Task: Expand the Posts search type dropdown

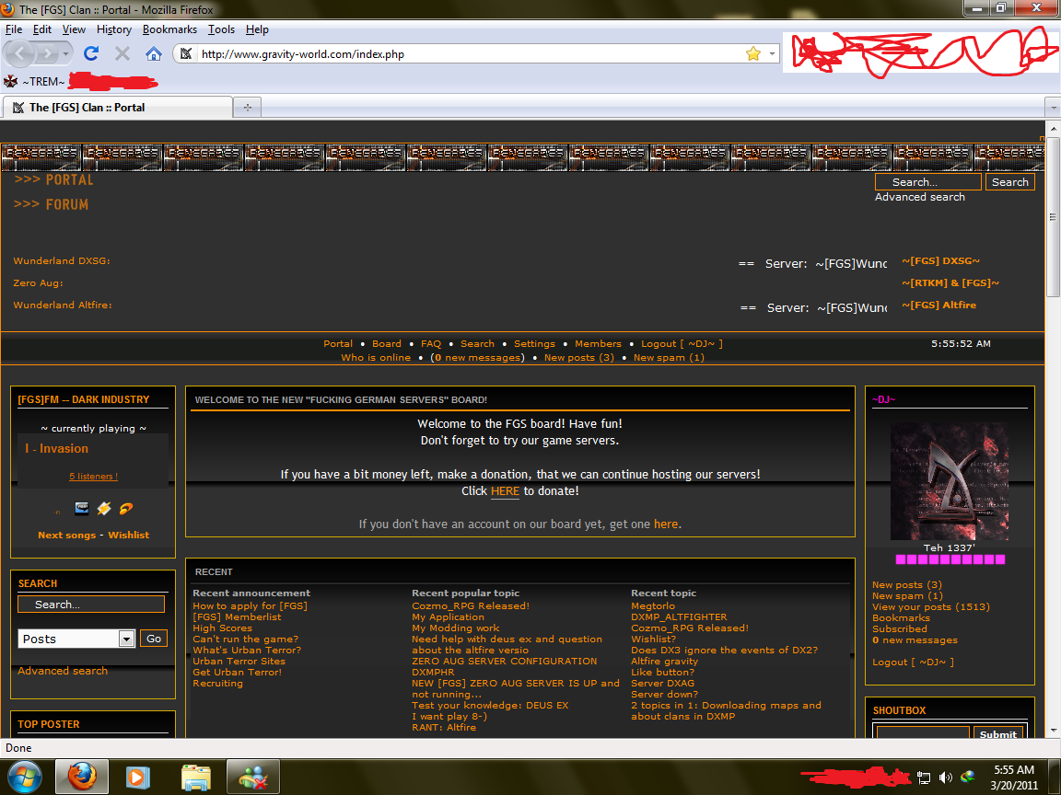Action: pyautogui.click(x=127, y=639)
